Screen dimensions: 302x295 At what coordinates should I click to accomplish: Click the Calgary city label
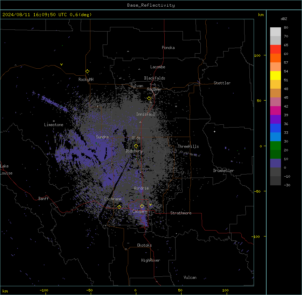(x=140, y=211)
